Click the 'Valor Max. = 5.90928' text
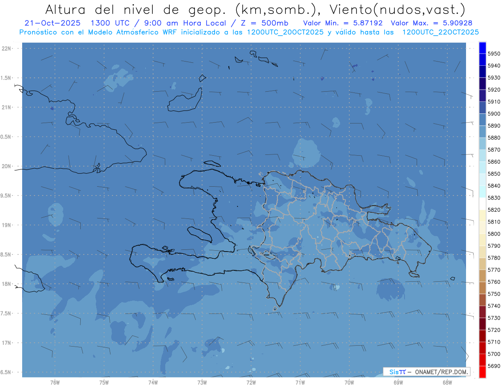This screenshot has width=502, height=388. [x=431, y=23]
